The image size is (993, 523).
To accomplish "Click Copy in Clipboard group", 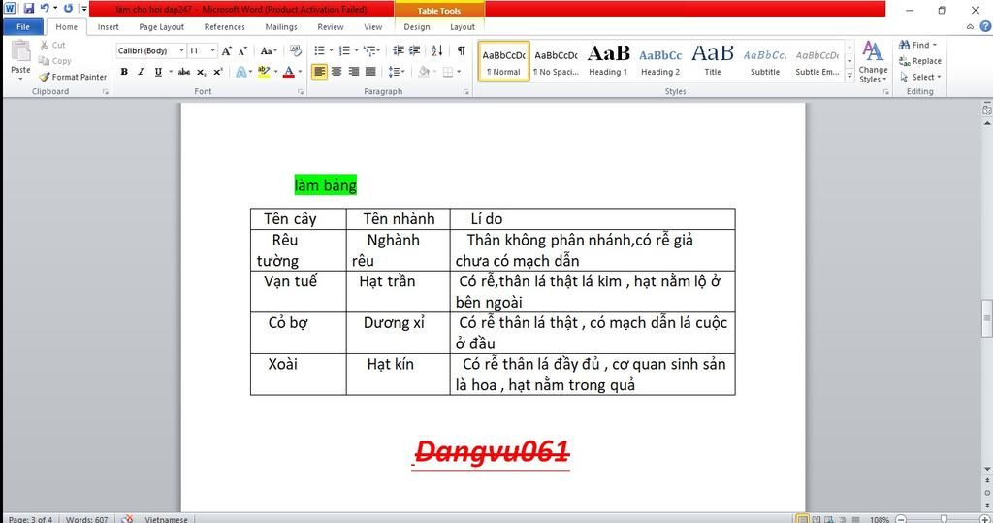I will (x=54, y=61).
